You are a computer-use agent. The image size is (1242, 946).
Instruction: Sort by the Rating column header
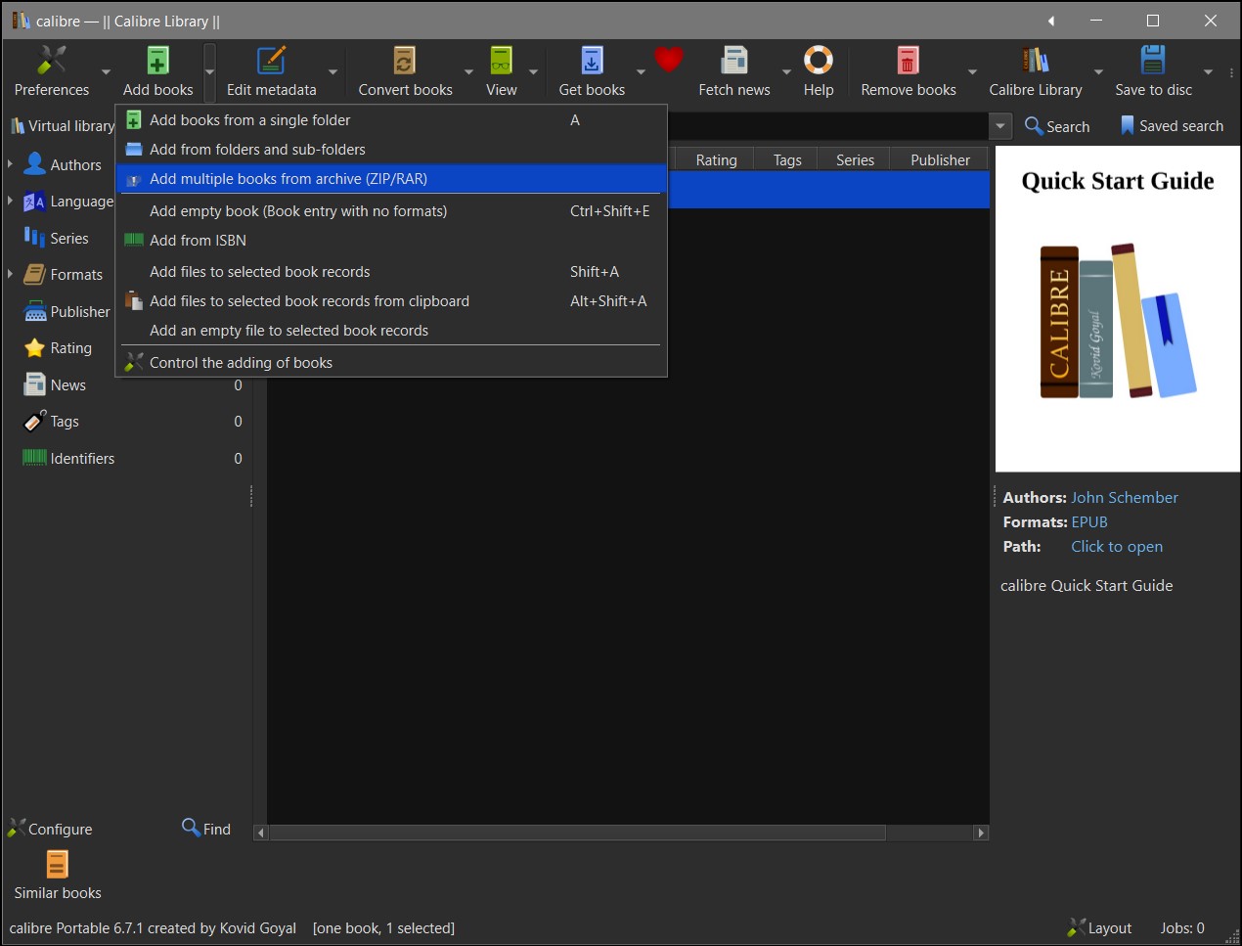click(x=716, y=159)
